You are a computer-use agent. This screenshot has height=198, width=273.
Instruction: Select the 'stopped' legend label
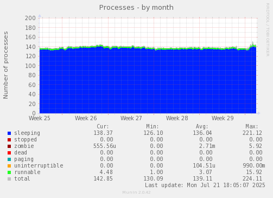coord(26,139)
